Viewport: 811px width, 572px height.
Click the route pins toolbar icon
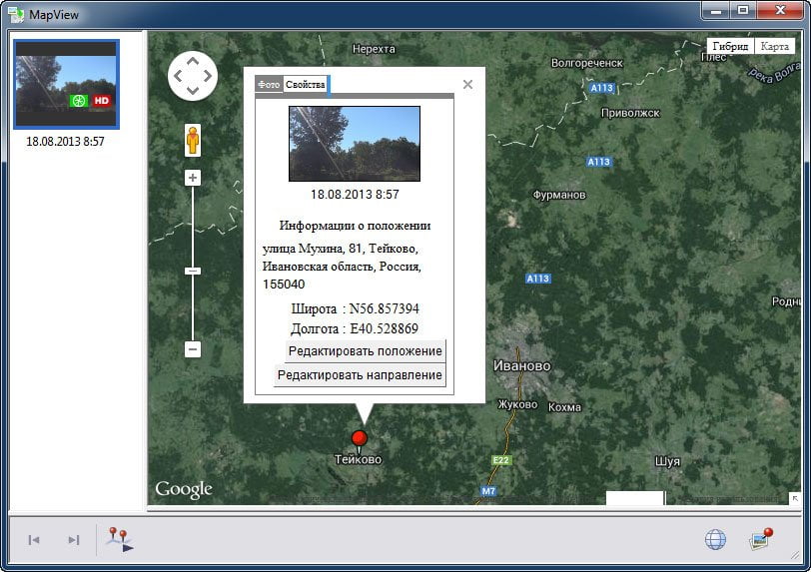(120, 539)
